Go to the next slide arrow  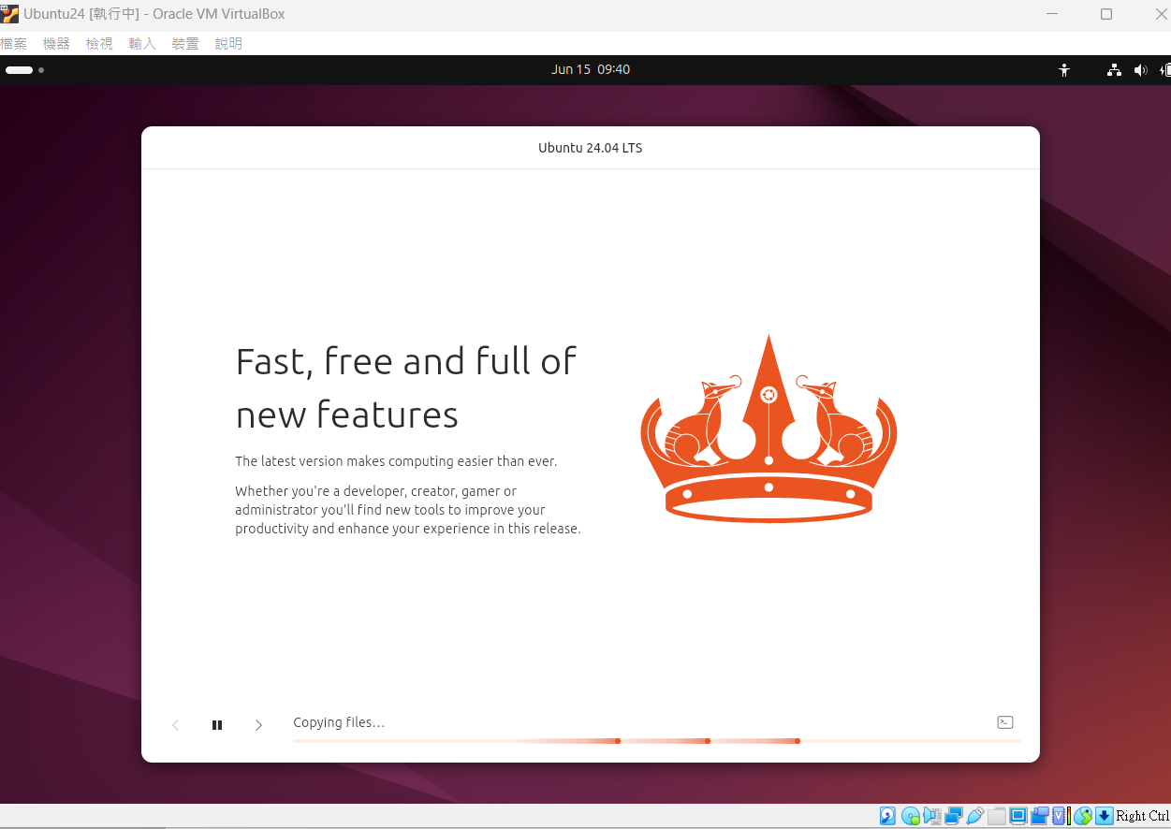258,725
